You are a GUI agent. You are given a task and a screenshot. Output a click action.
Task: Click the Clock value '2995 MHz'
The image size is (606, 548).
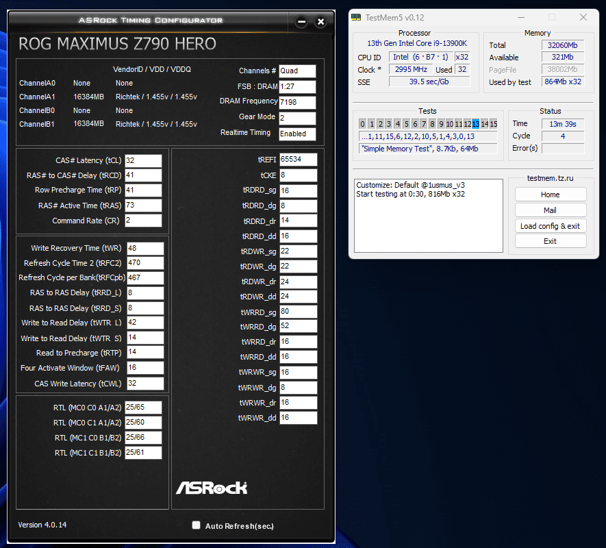point(411,69)
